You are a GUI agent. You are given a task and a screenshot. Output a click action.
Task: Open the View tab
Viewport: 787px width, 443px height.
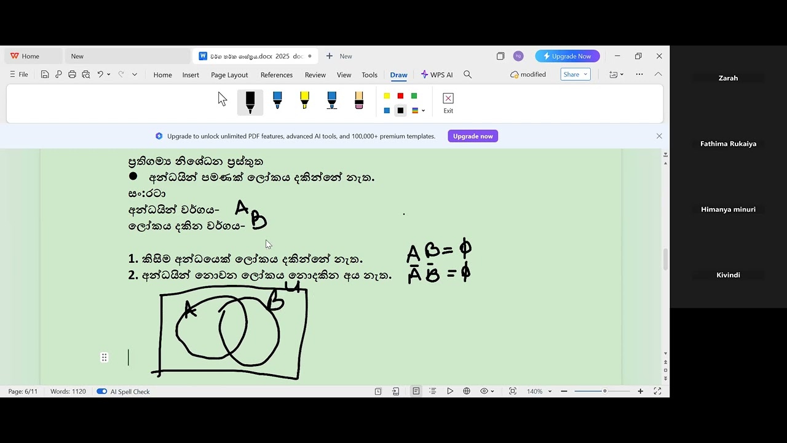344,74
